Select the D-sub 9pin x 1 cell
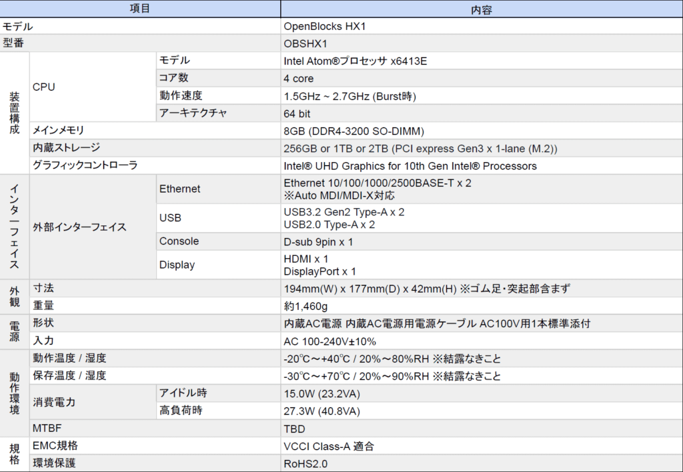 (318, 241)
